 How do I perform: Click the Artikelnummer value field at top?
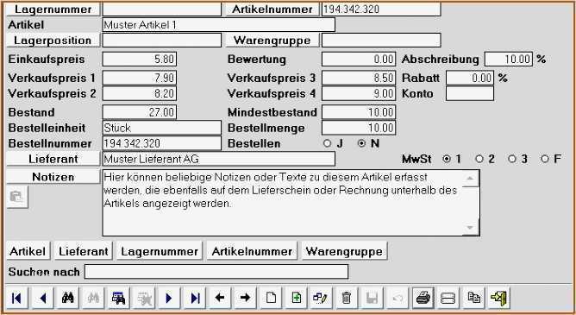coord(381,9)
